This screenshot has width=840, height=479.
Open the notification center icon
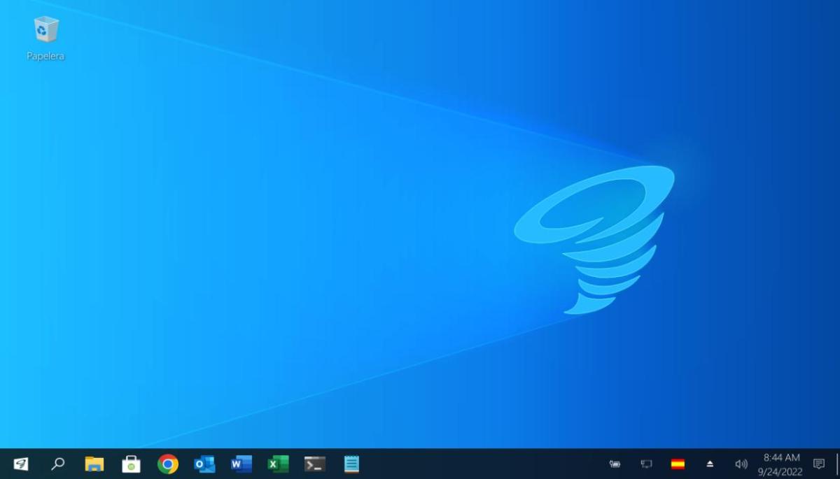point(819,464)
